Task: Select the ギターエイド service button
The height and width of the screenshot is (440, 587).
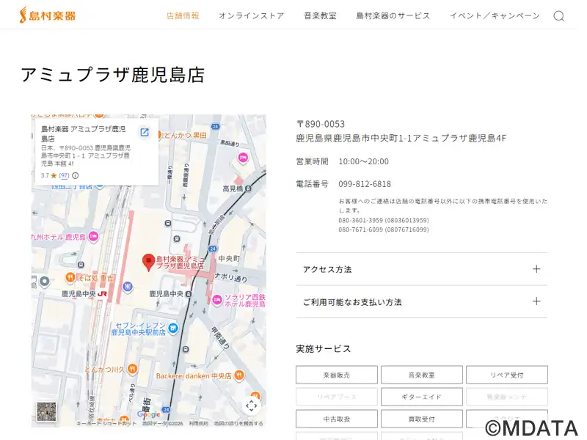Action: click(x=421, y=397)
